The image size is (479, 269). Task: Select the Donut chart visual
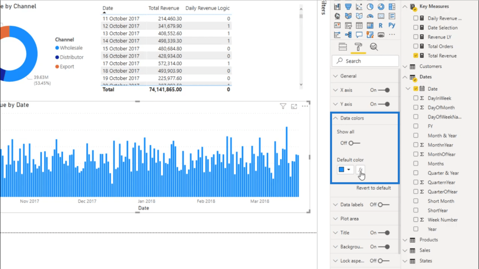click(x=381, y=7)
